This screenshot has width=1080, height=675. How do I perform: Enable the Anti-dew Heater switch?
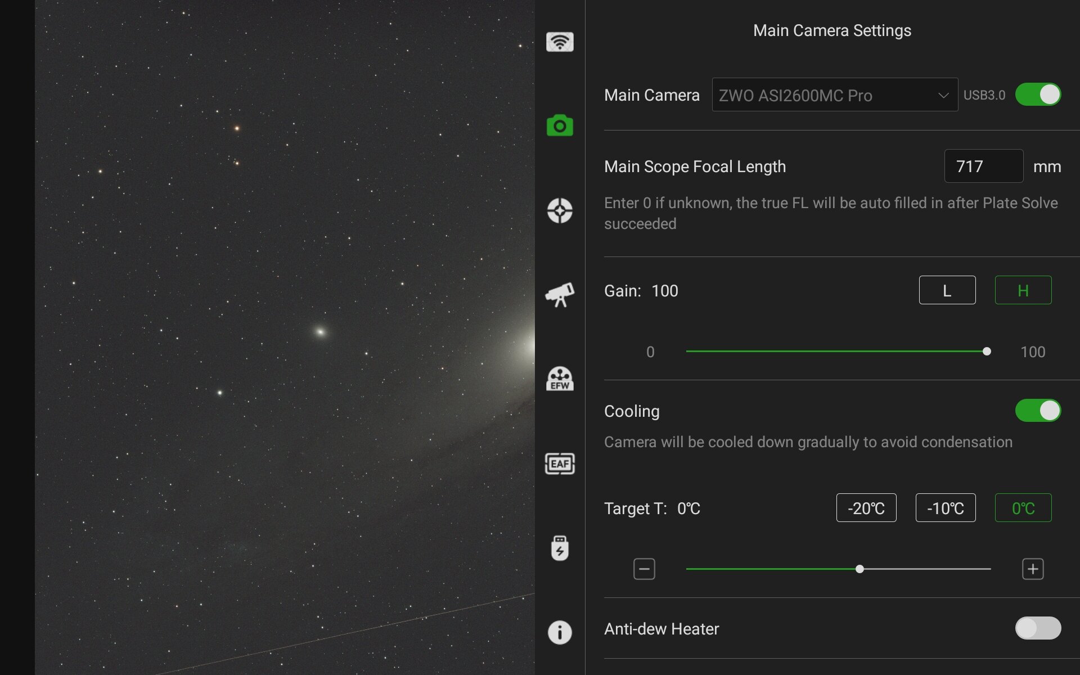1038,628
